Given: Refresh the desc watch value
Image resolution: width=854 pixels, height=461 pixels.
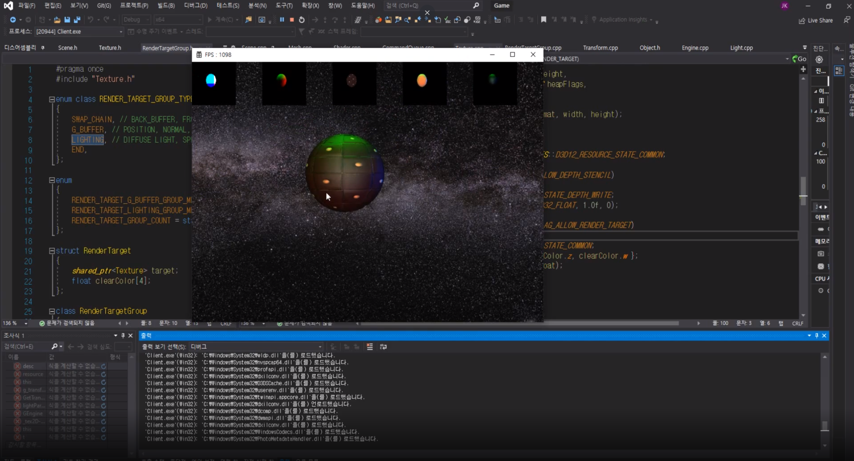Looking at the screenshot, I should click(x=104, y=366).
